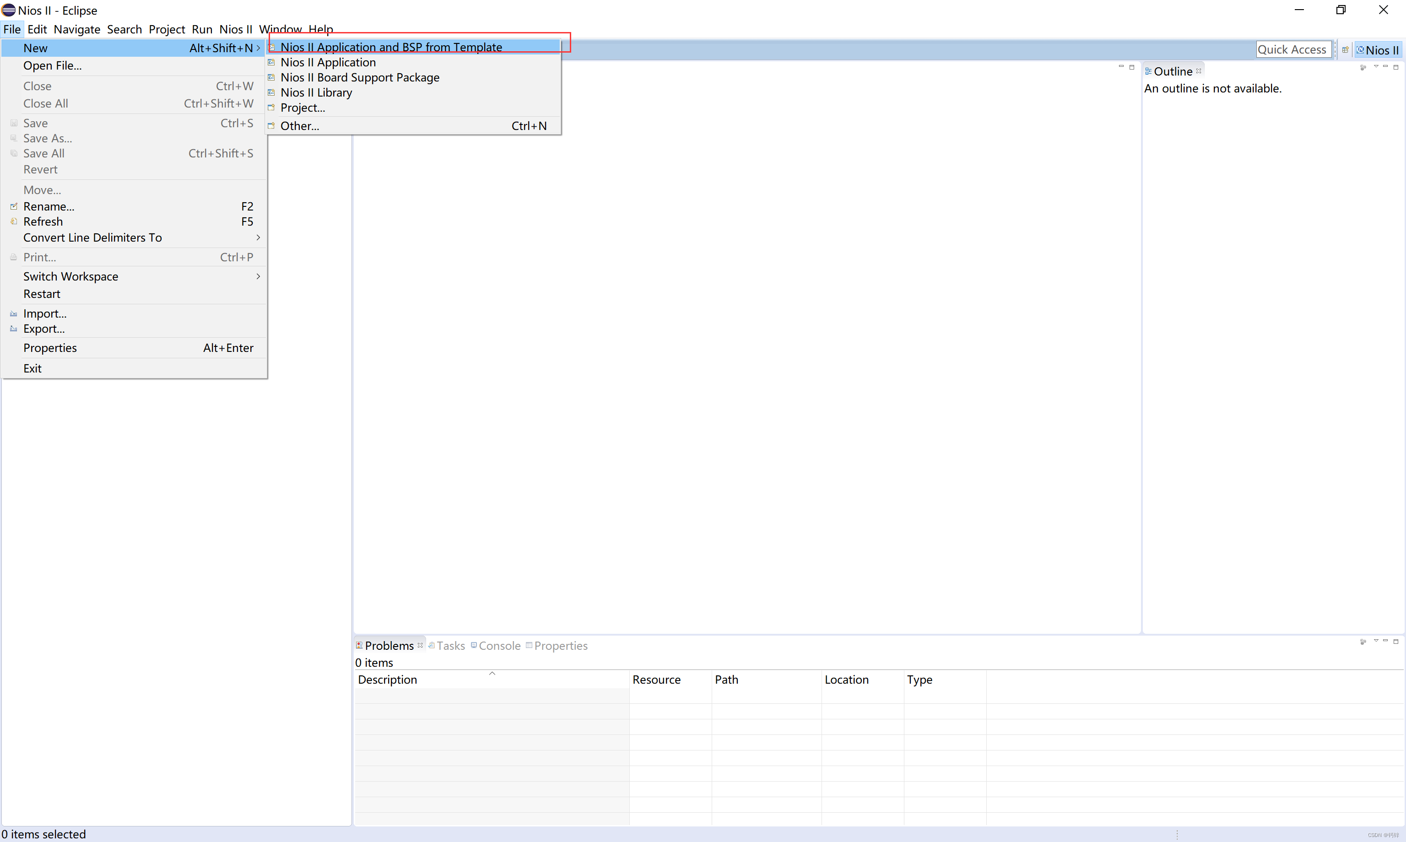Click the Nios II perspective button
Screen dimensions: 1406x842
[1378, 50]
